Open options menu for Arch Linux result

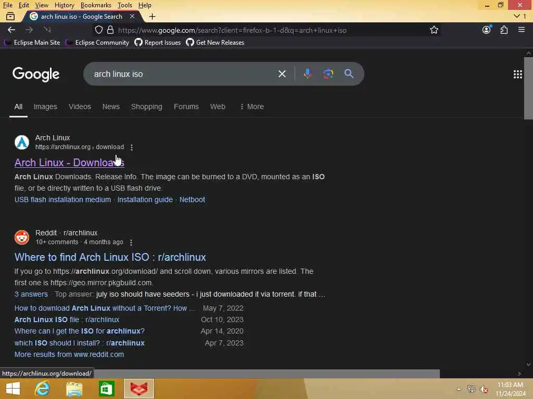pos(132,147)
